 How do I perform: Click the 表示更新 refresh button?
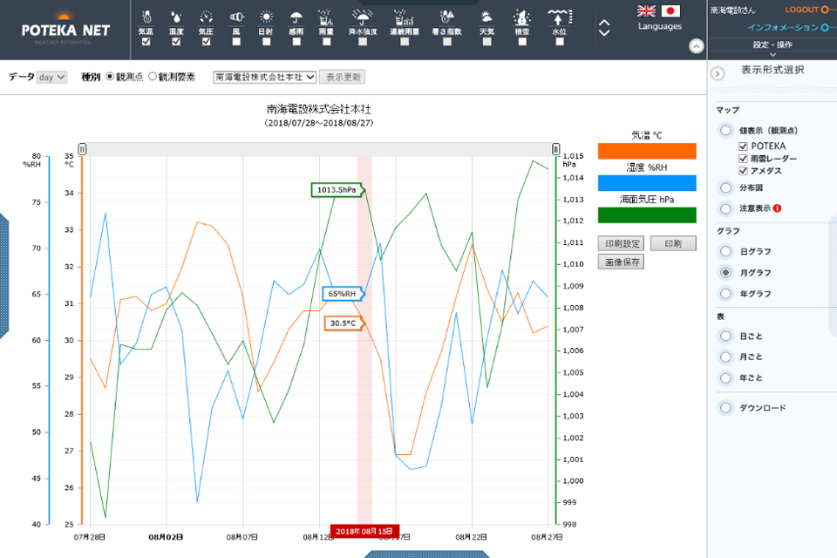coord(343,78)
